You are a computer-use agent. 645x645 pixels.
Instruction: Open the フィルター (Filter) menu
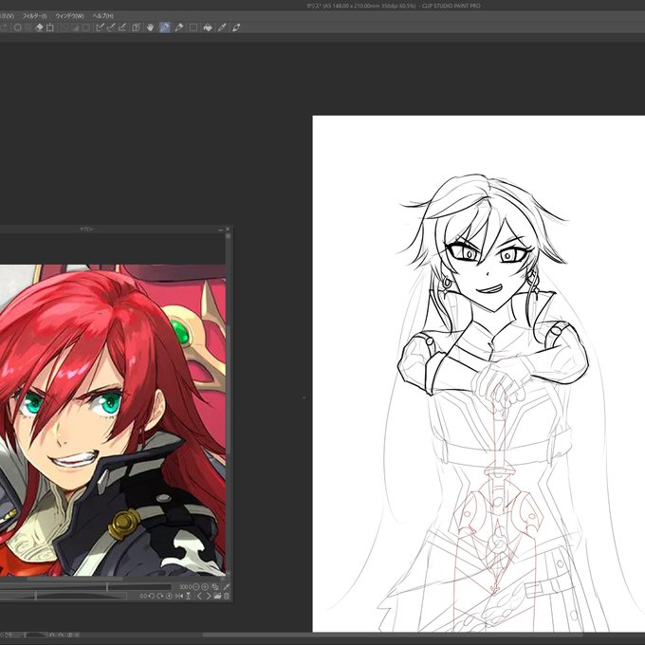[34, 16]
